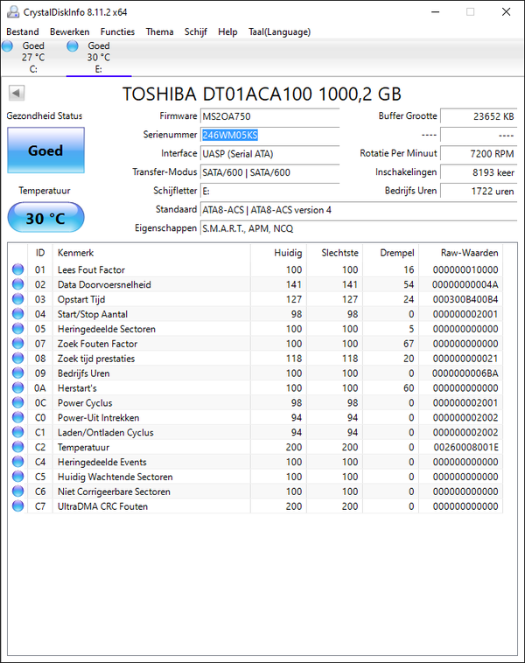The image size is (525, 663).
Task: Open the Bestand menu
Action: point(23,31)
